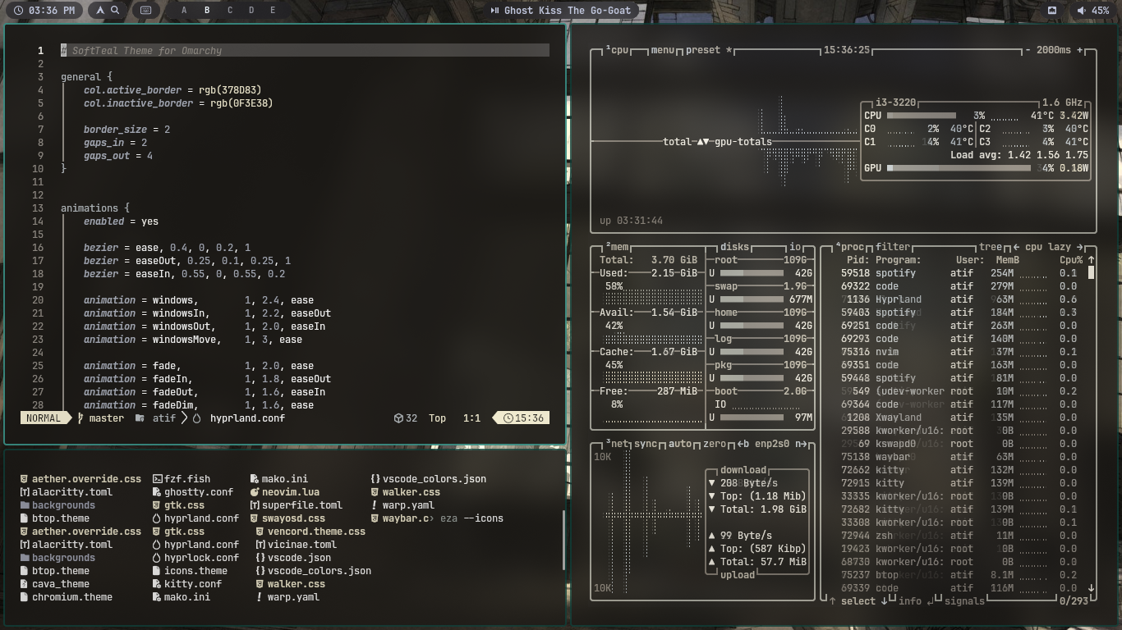
Task: Click the file icon of ghostty.conf
Action: pyautogui.click(x=157, y=492)
